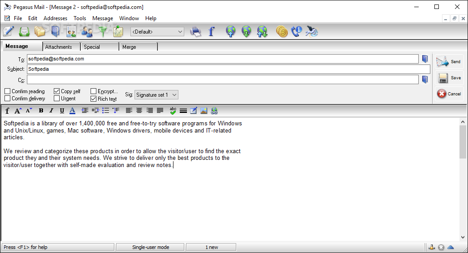Click the Pegasus winged horse toolbar icon

312,31
